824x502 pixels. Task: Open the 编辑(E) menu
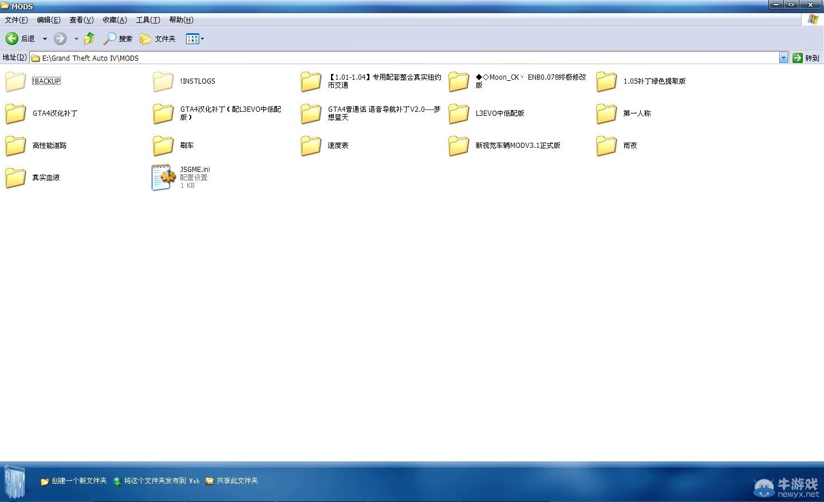pyautogui.click(x=49, y=19)
